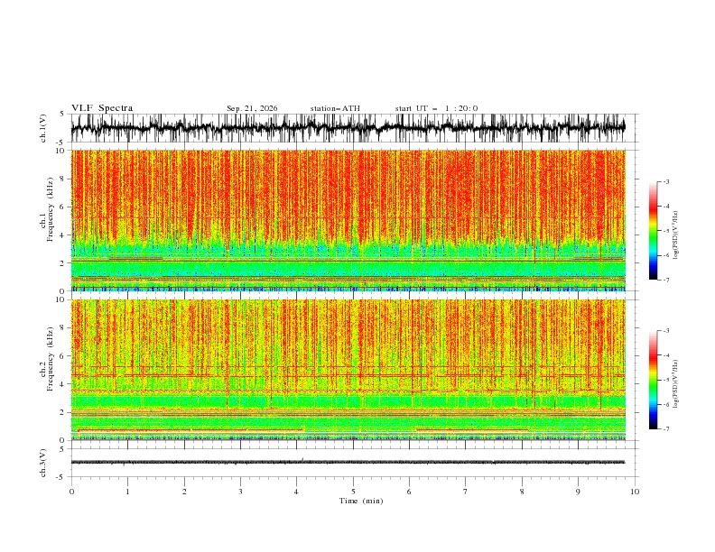Click the ch.2 spectrogram green band near 3 kHz

point(348,402)
